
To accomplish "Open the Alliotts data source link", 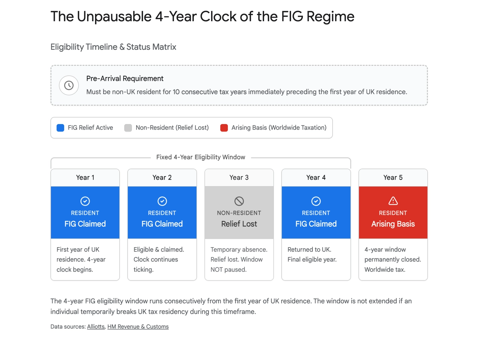I will click(96, 327).
